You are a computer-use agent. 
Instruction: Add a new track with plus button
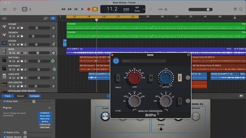click(4, 18)
